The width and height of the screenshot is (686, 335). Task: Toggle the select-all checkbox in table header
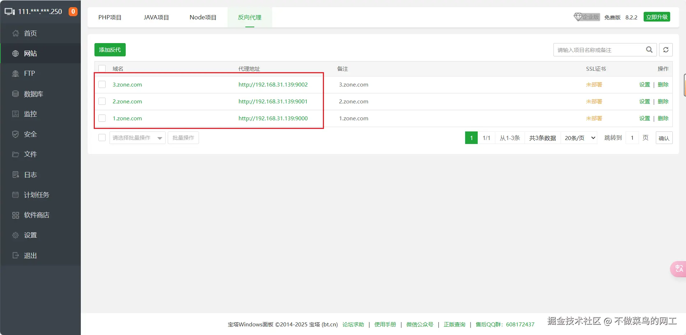[x=102, y=69]
